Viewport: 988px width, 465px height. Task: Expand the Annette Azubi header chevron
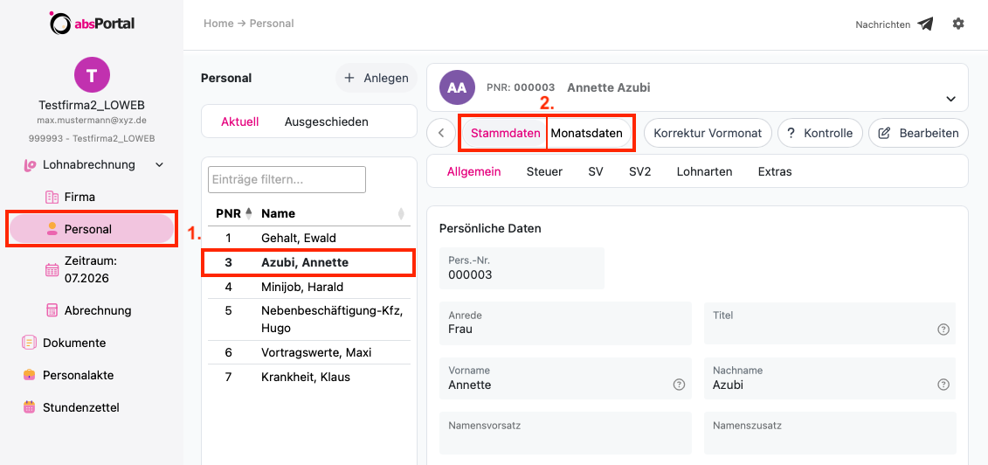tap(950, 100)
